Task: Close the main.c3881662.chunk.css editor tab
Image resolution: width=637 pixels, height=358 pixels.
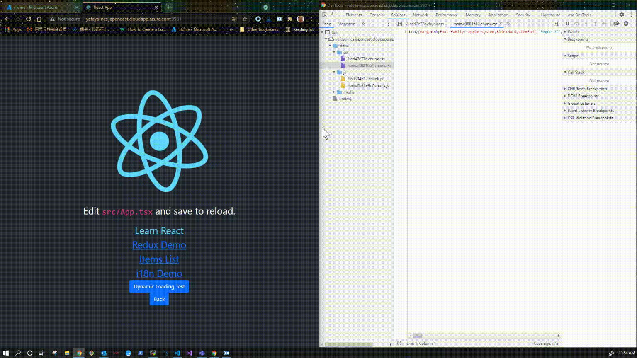Action: click(x=501, y=24)
